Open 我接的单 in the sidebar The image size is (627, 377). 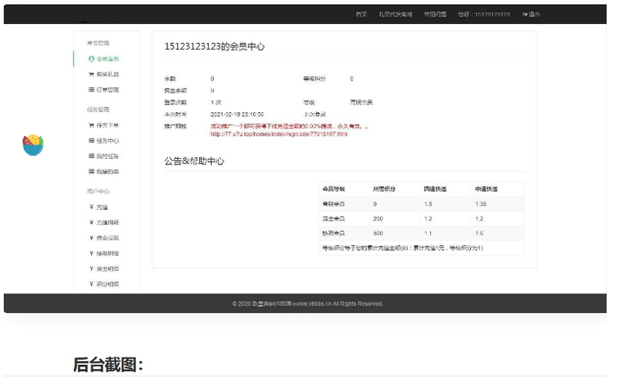coord(107,172)
